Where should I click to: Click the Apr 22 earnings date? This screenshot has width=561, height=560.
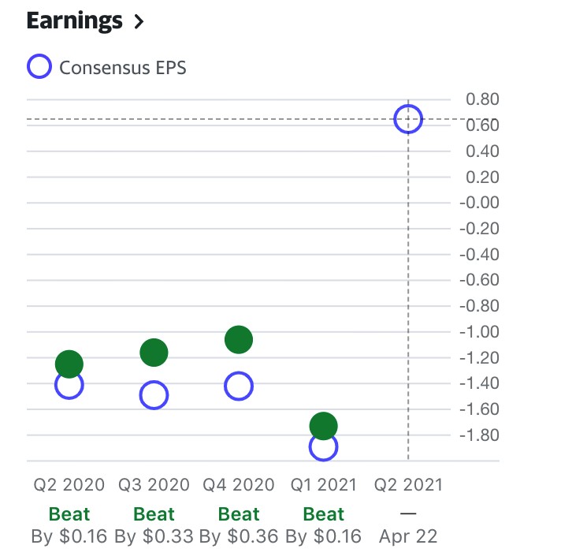(x=408, y=537)
